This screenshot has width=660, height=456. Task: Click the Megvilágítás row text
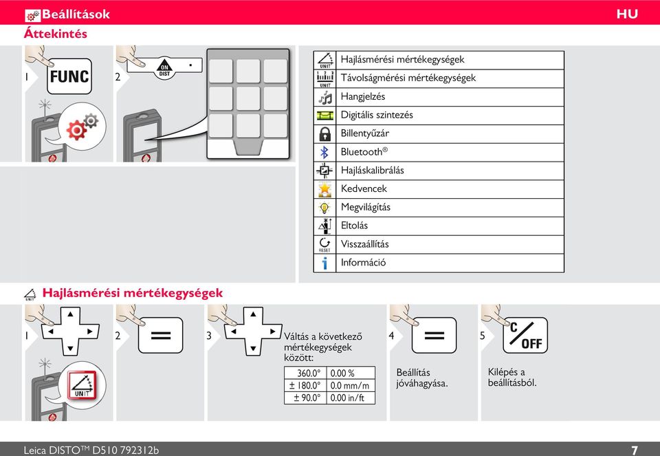click(x=365, y=208)
